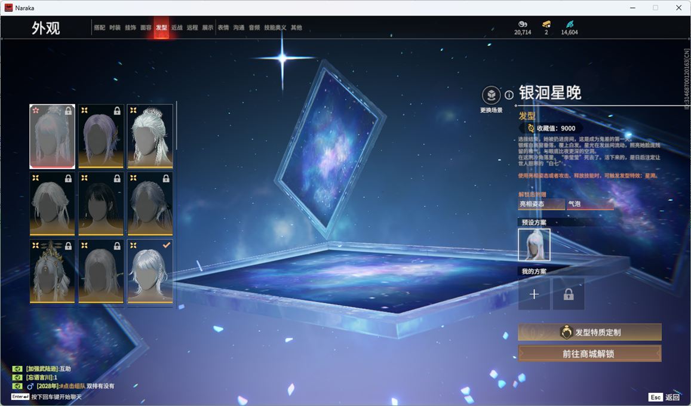Click the chat channel icon beside 加强武陆逊

(x=17, y=369)
